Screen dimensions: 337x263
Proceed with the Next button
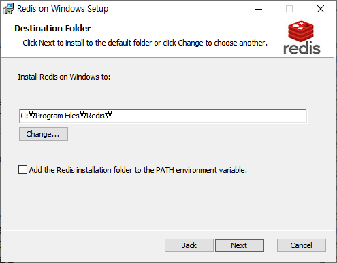(x=240, y=245)
